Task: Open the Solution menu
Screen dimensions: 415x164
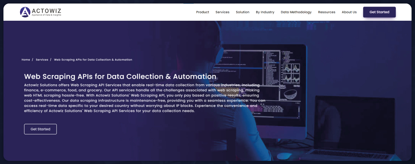Action: (x=243, y=12)
